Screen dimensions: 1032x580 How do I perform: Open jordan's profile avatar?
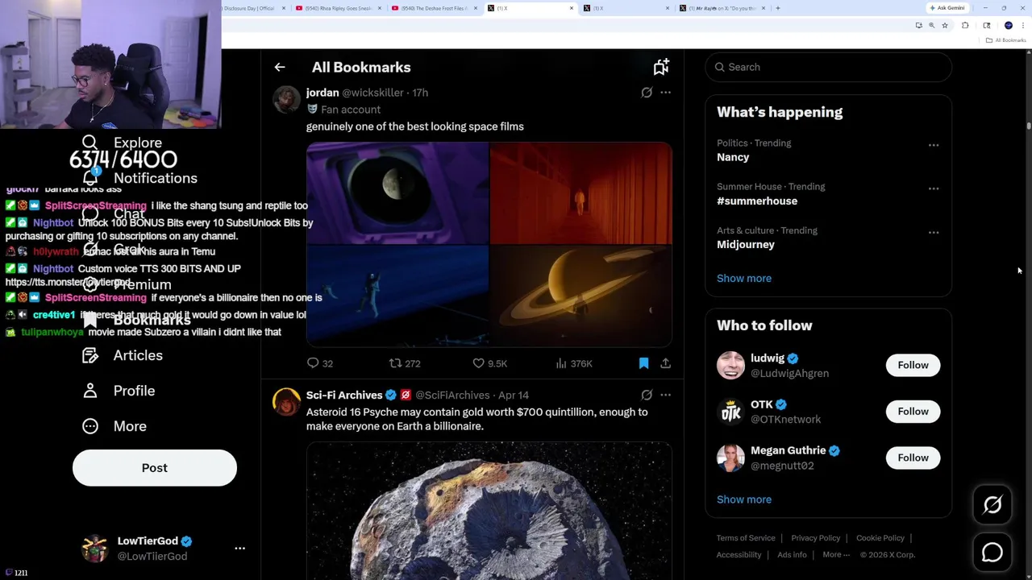tap(286, 100)
